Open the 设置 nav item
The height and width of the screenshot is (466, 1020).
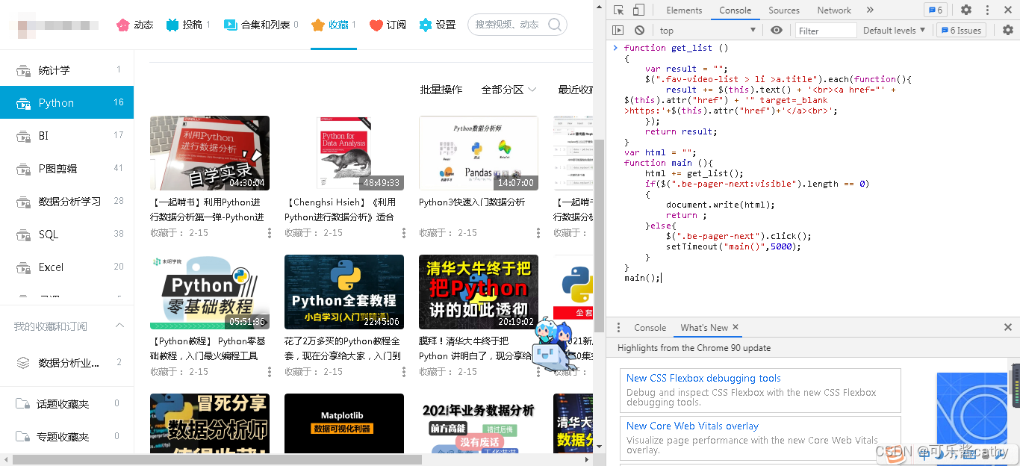(438, 25)
